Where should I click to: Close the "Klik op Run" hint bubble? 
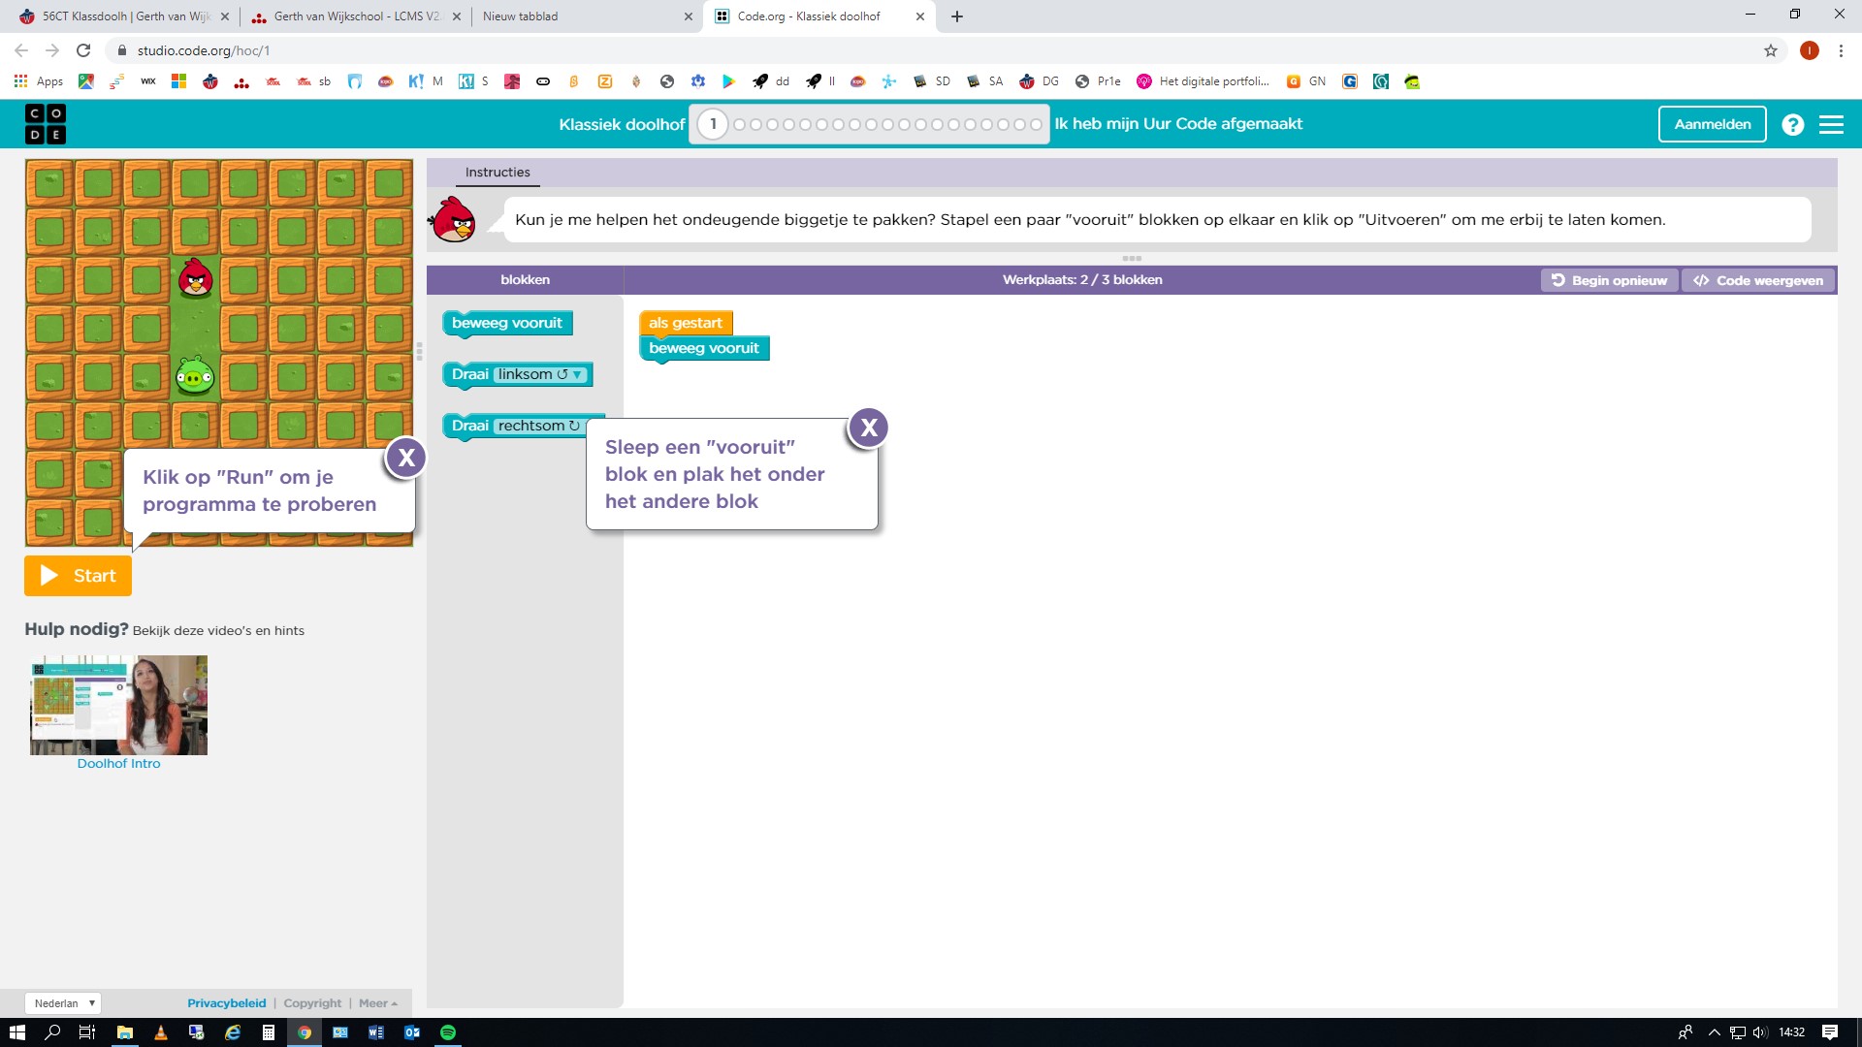[406, 458]
